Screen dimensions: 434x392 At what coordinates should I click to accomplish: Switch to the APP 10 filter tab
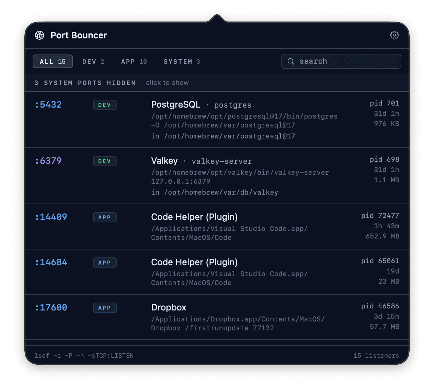(134, 62)
